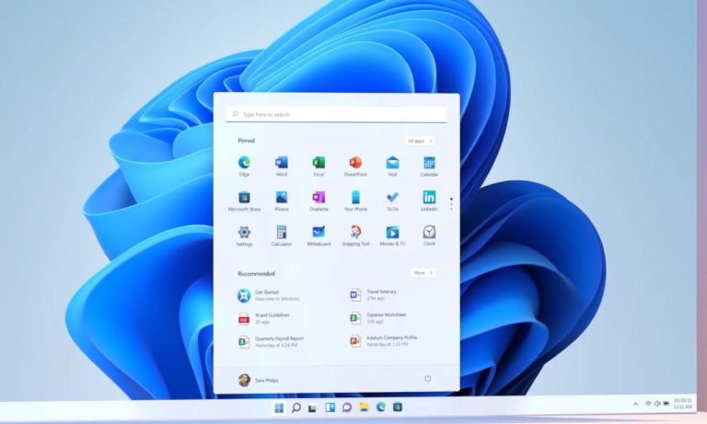
Task: Open Settings gear in pinned apps
Action: [244, 236]
